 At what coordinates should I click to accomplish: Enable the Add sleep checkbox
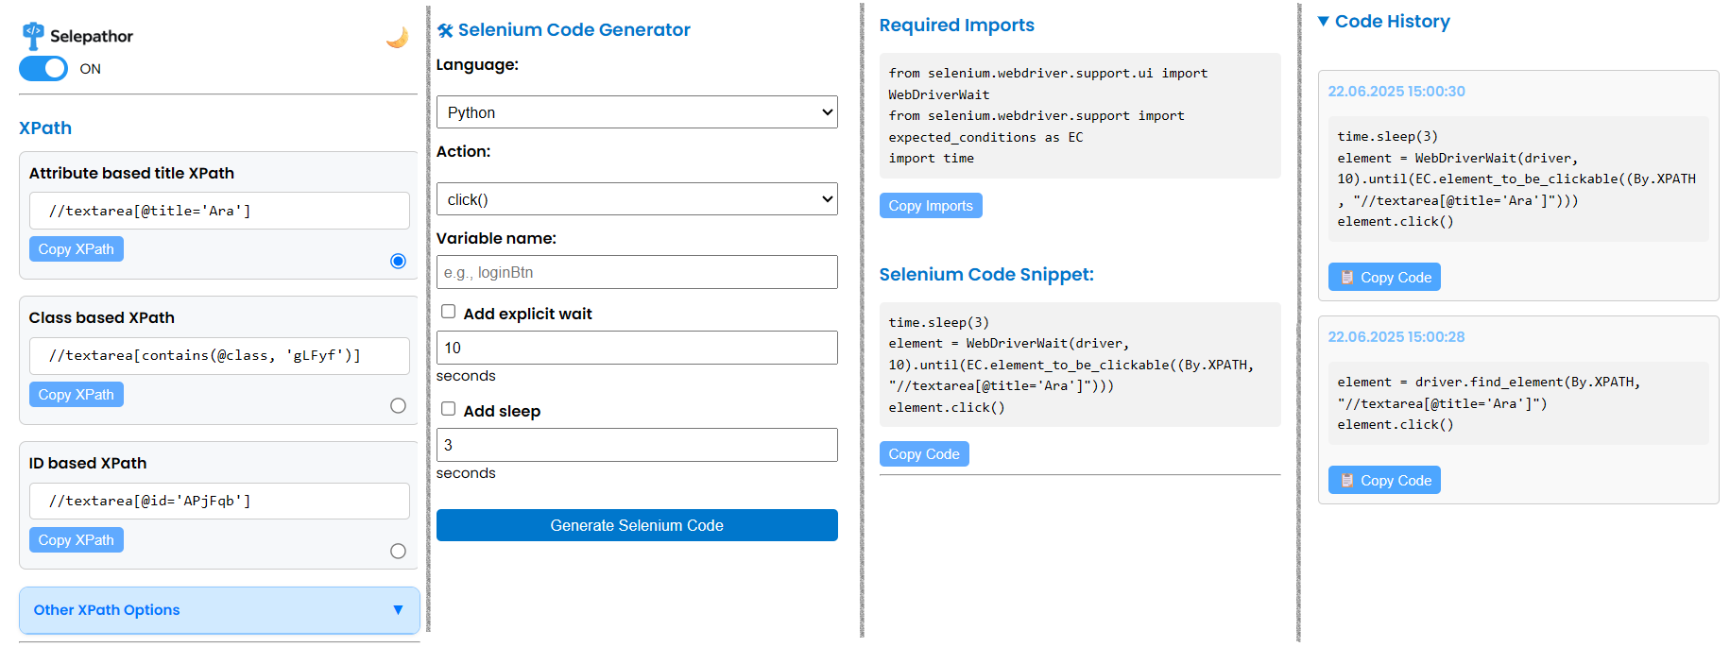(448, 409)
